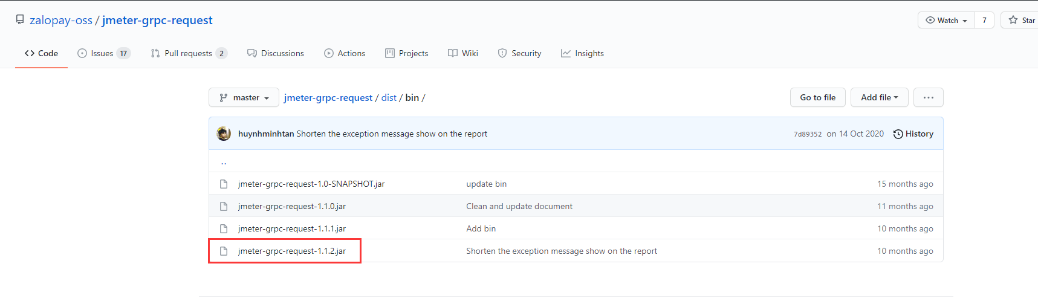The height and width of the screenshot is (307, 1038).
Task: Click the Go to file button
Action: [817, 97]
